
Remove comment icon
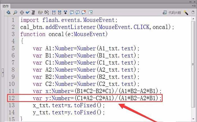[84, 12]
